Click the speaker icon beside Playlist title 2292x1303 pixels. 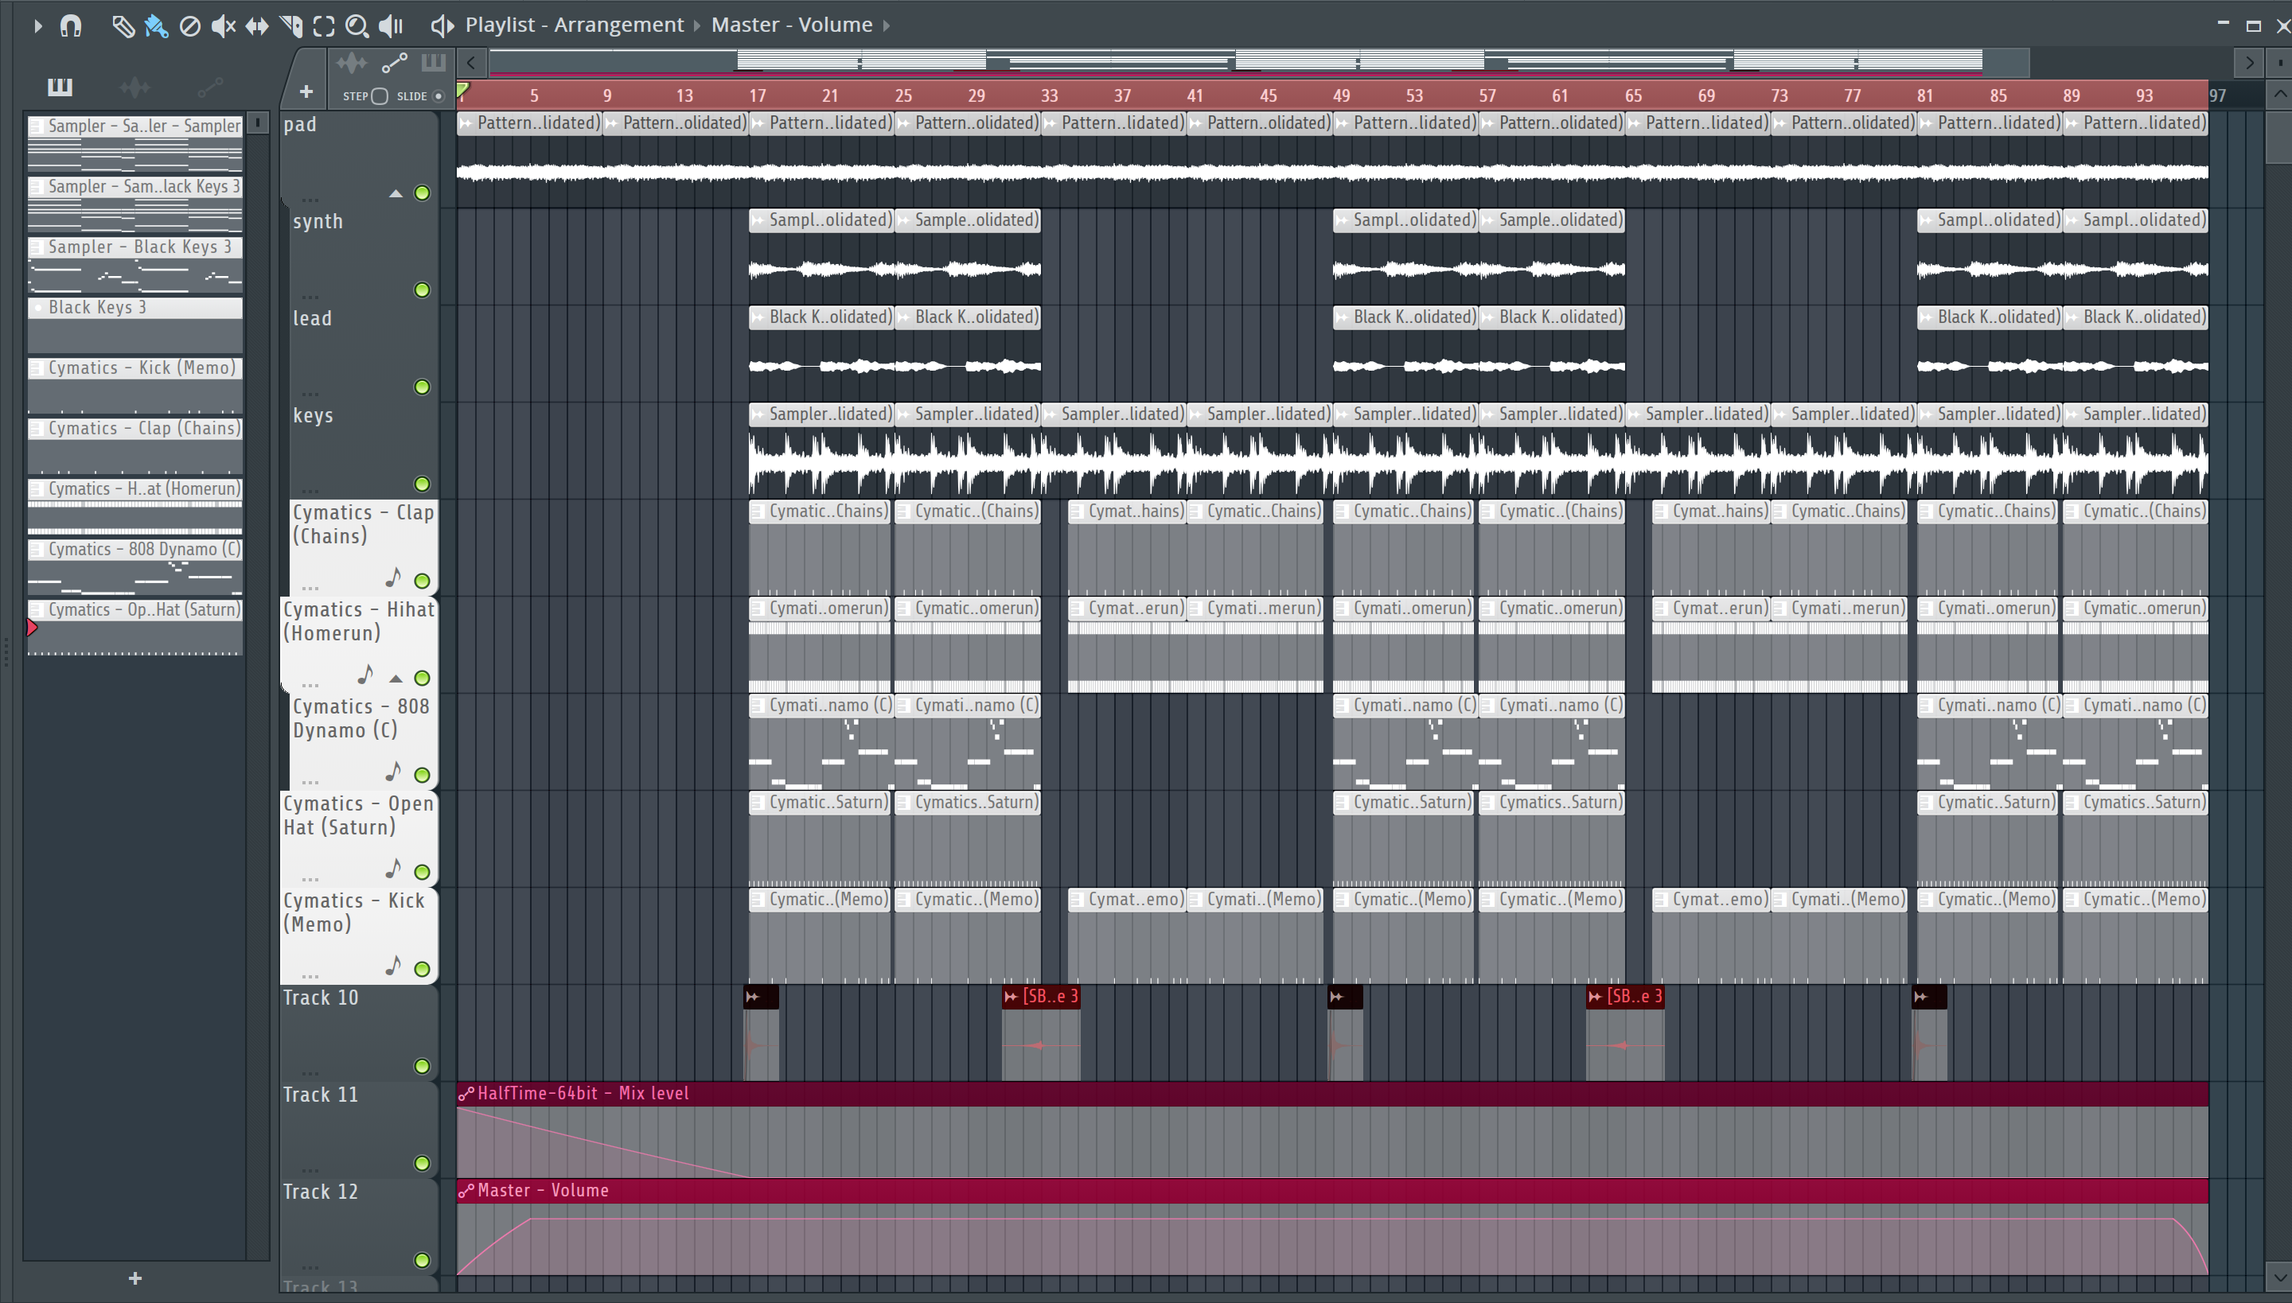click(442, 26)
